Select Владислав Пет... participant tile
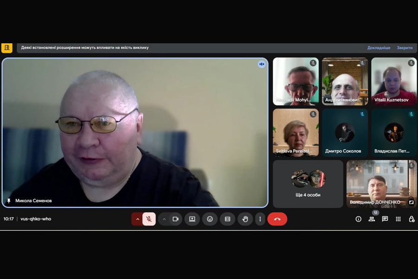Image resolution: width=418 pixels, height=279 pixels. (x=394, y=133)
